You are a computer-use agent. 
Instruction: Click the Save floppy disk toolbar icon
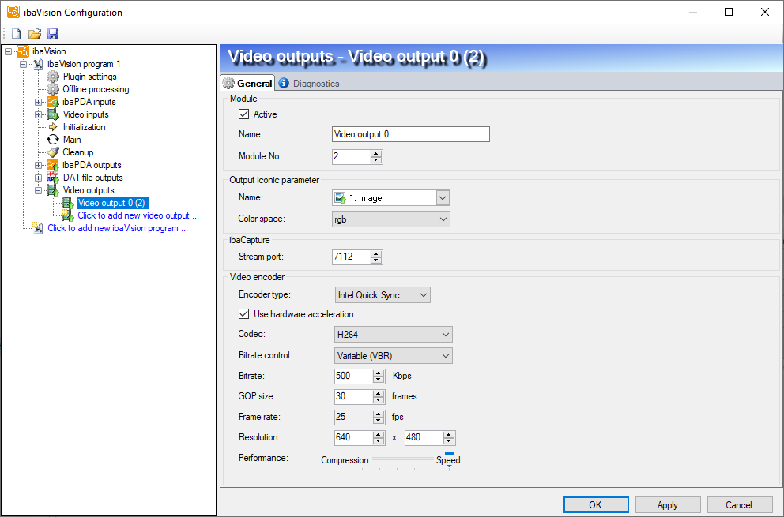[53, 34]
